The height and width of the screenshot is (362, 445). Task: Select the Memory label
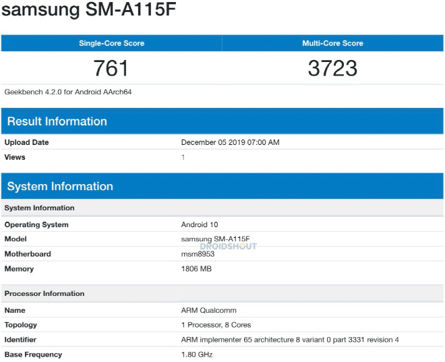click(19, 269)
